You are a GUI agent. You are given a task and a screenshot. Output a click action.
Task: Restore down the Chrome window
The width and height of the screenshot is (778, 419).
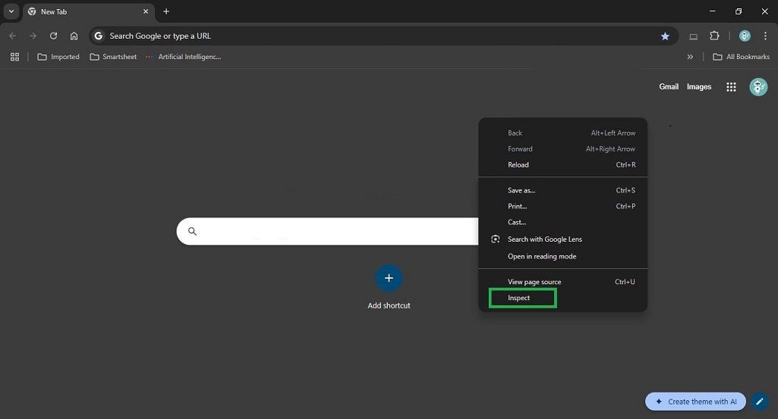point(739,11)
